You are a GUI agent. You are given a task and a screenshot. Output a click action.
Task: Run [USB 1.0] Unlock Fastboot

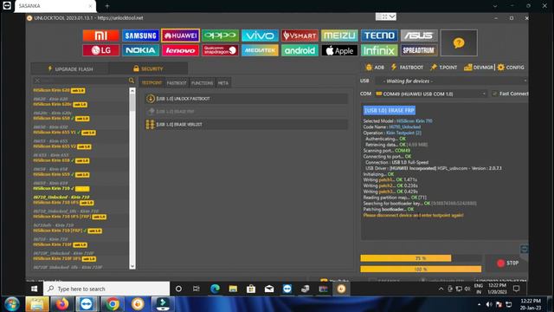246,99
